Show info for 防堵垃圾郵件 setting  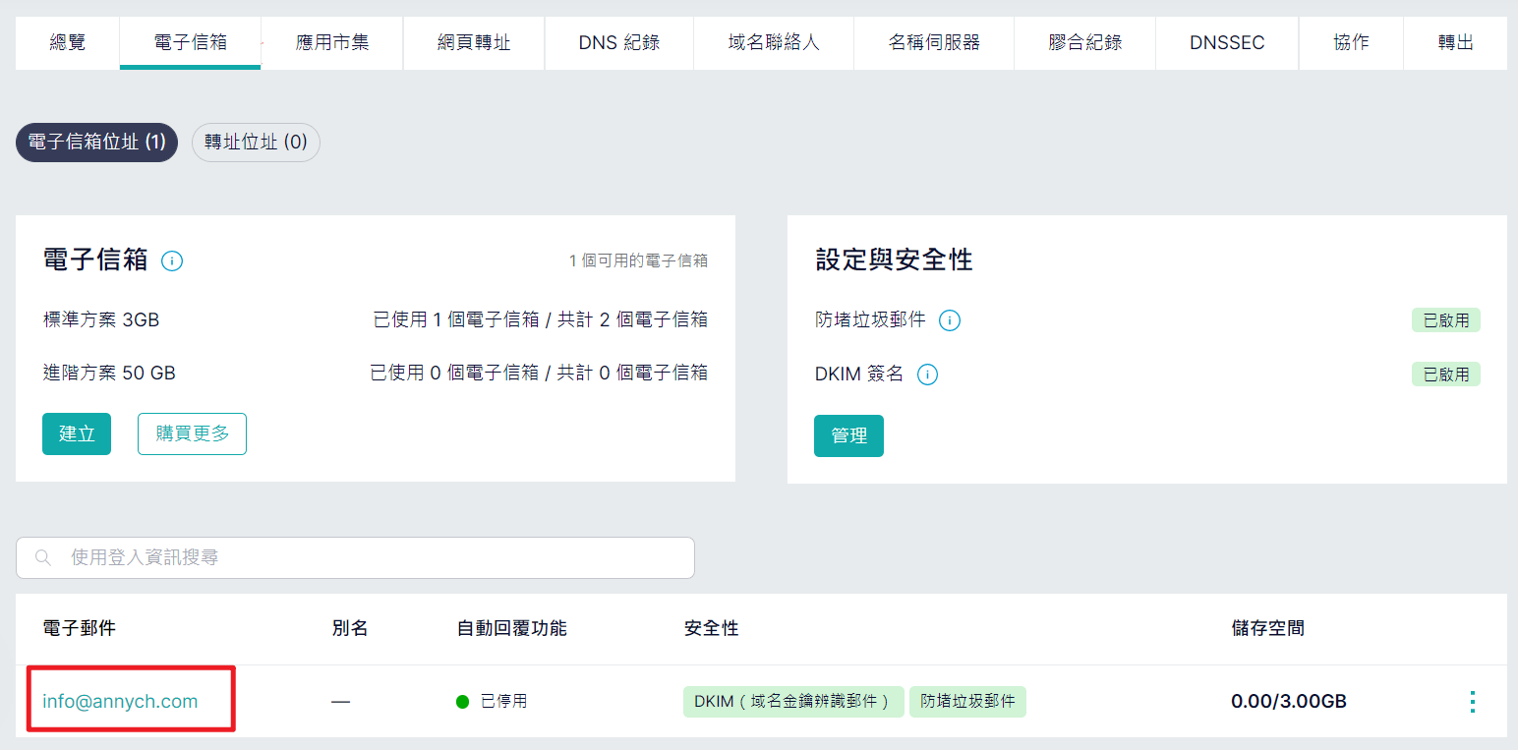[949, 320]
